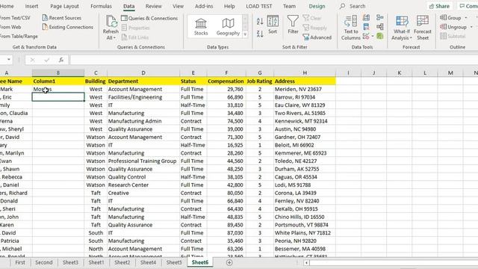
Task: Open the Data Validation tool
Action: pos(366,37)
